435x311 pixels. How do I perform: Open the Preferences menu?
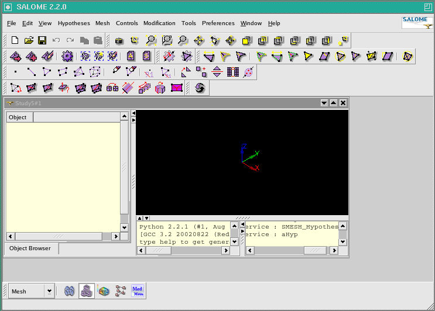[x=218, y=23]
